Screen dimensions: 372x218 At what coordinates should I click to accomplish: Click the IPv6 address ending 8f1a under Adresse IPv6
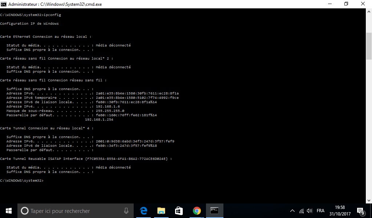click(137, 93)
